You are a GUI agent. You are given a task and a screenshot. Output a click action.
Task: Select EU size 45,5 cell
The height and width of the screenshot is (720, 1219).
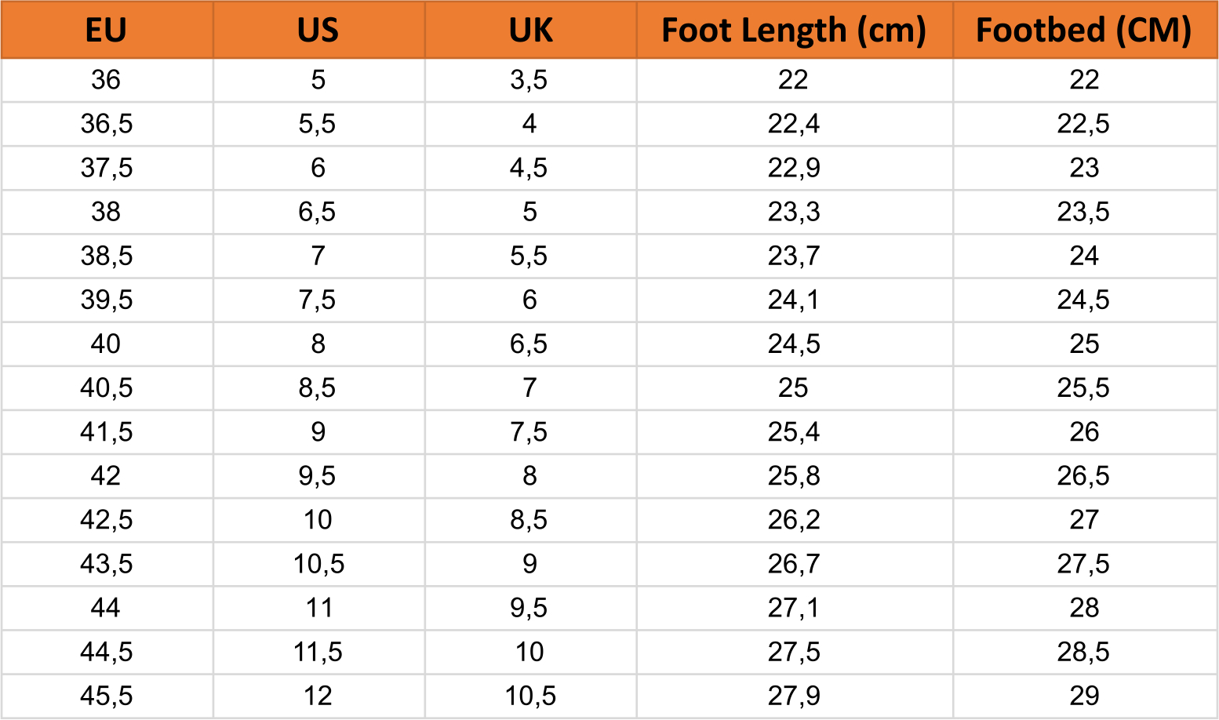pyautogui.click(x=106, y=696)
